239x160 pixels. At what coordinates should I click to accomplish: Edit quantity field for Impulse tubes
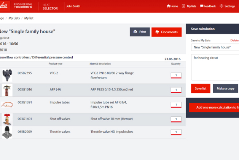pos(176,105)
